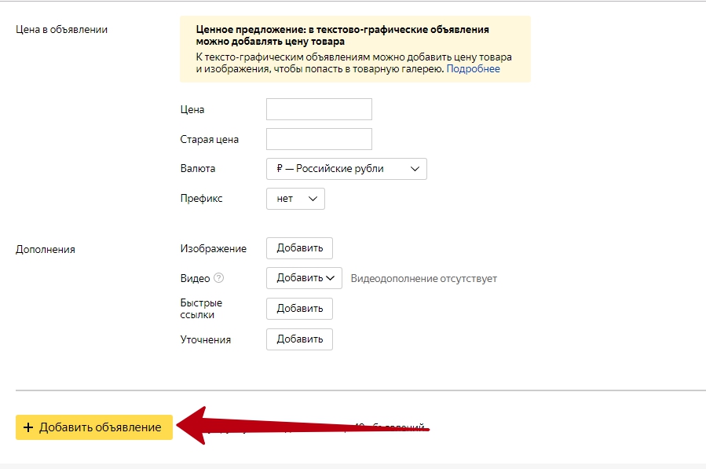Open the Видео Добавить dropdown button

(304, 278)
